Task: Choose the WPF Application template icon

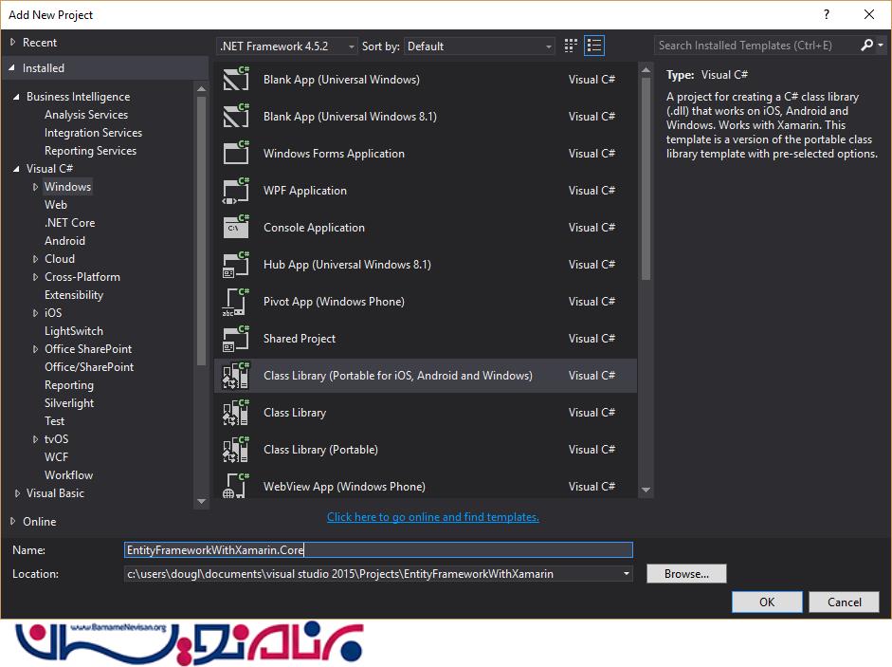Action: pyautogui.click(x=235, y=191)
